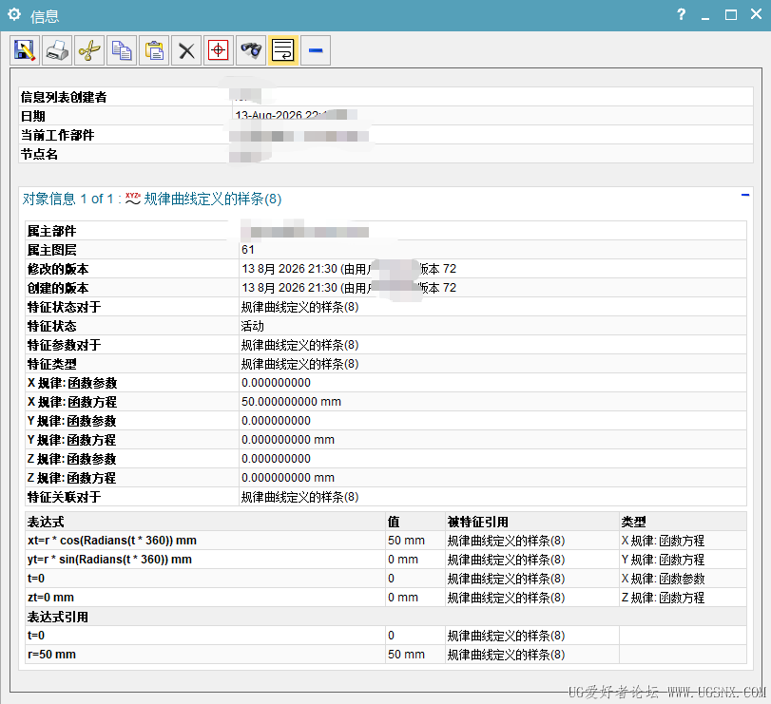
Task: Click the Z 规律: 函数参数 label
Action: coord(72,459)
